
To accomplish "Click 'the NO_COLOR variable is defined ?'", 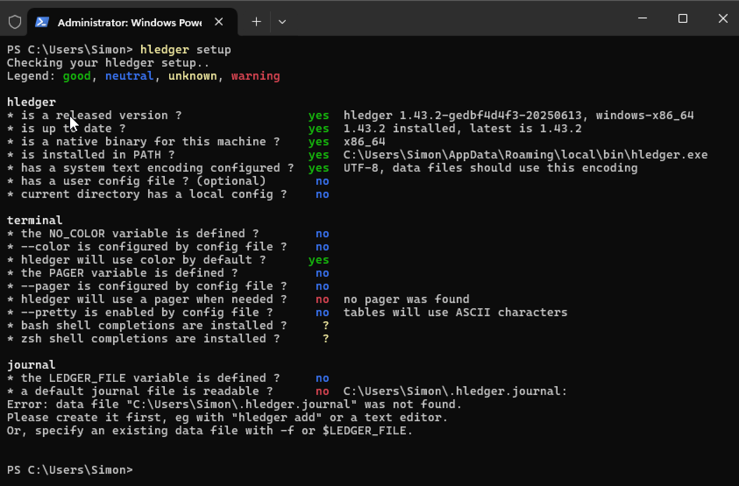I will pos(140,234).
